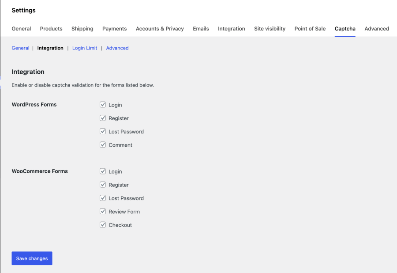Toggle the Review Form checkbox
Screen dimensions: 397x273
tap(102, 212)
